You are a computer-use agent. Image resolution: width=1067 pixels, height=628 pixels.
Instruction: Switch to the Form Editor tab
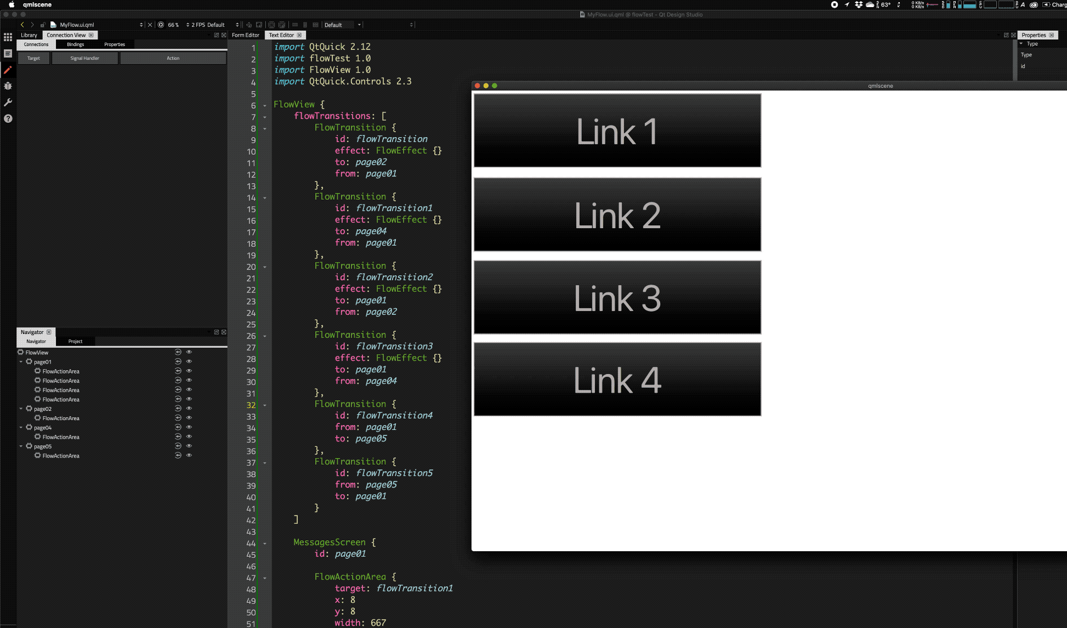245,35
